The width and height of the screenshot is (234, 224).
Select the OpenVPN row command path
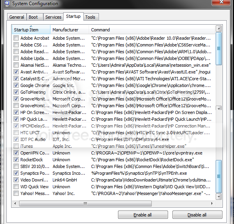tap(147, 153)
